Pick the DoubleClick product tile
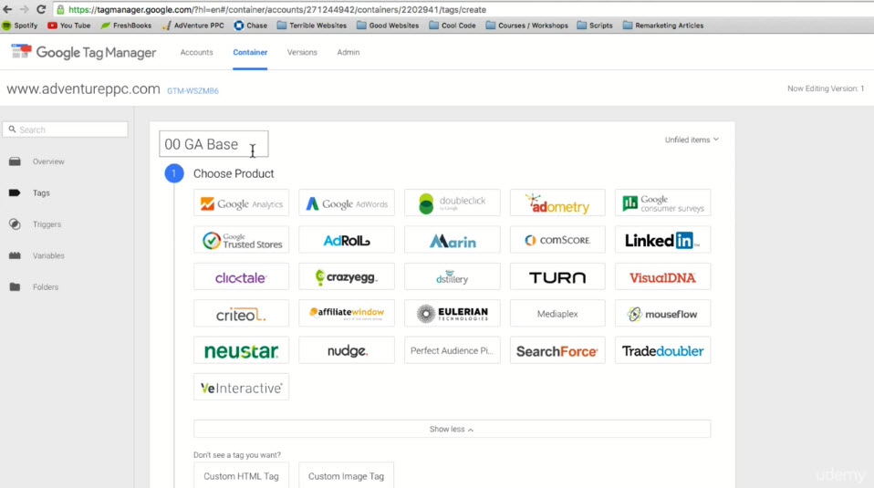This screenshot has height=488, width=874. (x=452, y=203)
